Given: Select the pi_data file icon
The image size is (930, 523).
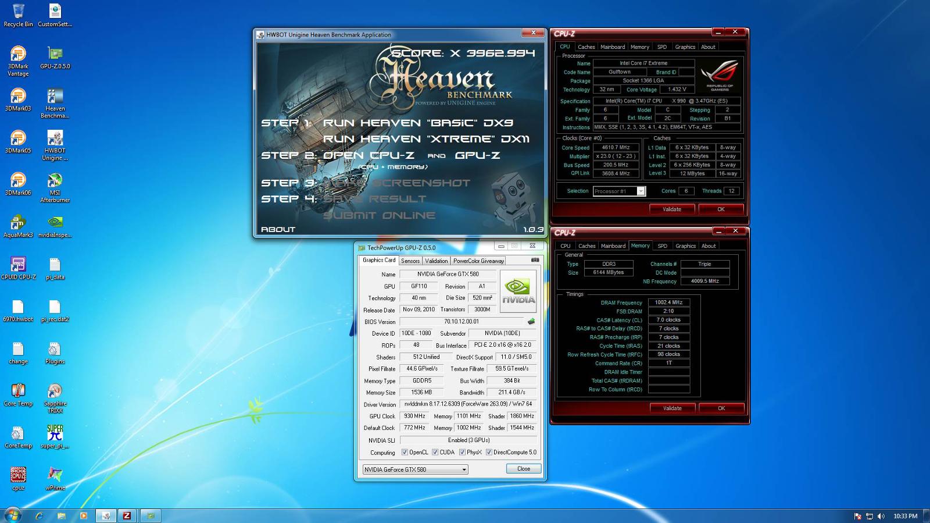Looking at the screenshot, I should click(x=55, y=268).
